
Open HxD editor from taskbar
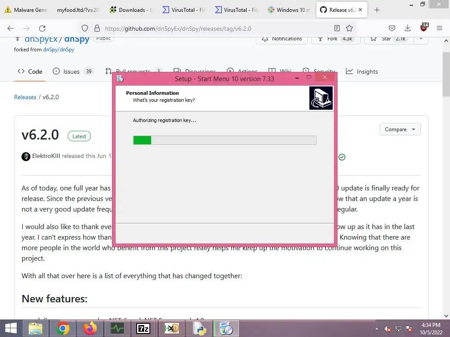[x=172, y=328]
